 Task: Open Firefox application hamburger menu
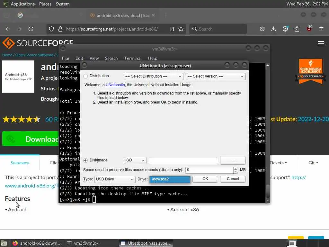[321, 29]
